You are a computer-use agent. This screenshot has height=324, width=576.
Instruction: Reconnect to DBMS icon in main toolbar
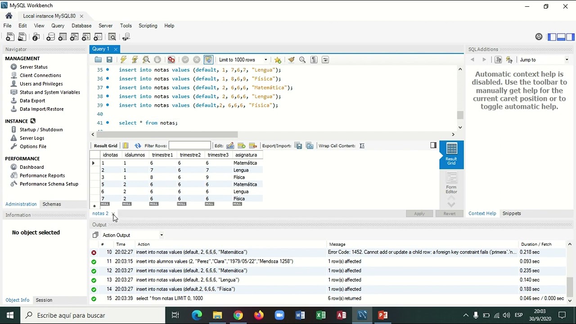click(x=126, y=37)
